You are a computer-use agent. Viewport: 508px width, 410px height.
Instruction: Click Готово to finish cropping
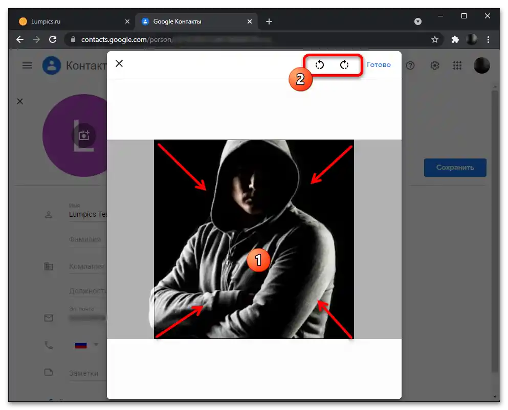[379, 65]
